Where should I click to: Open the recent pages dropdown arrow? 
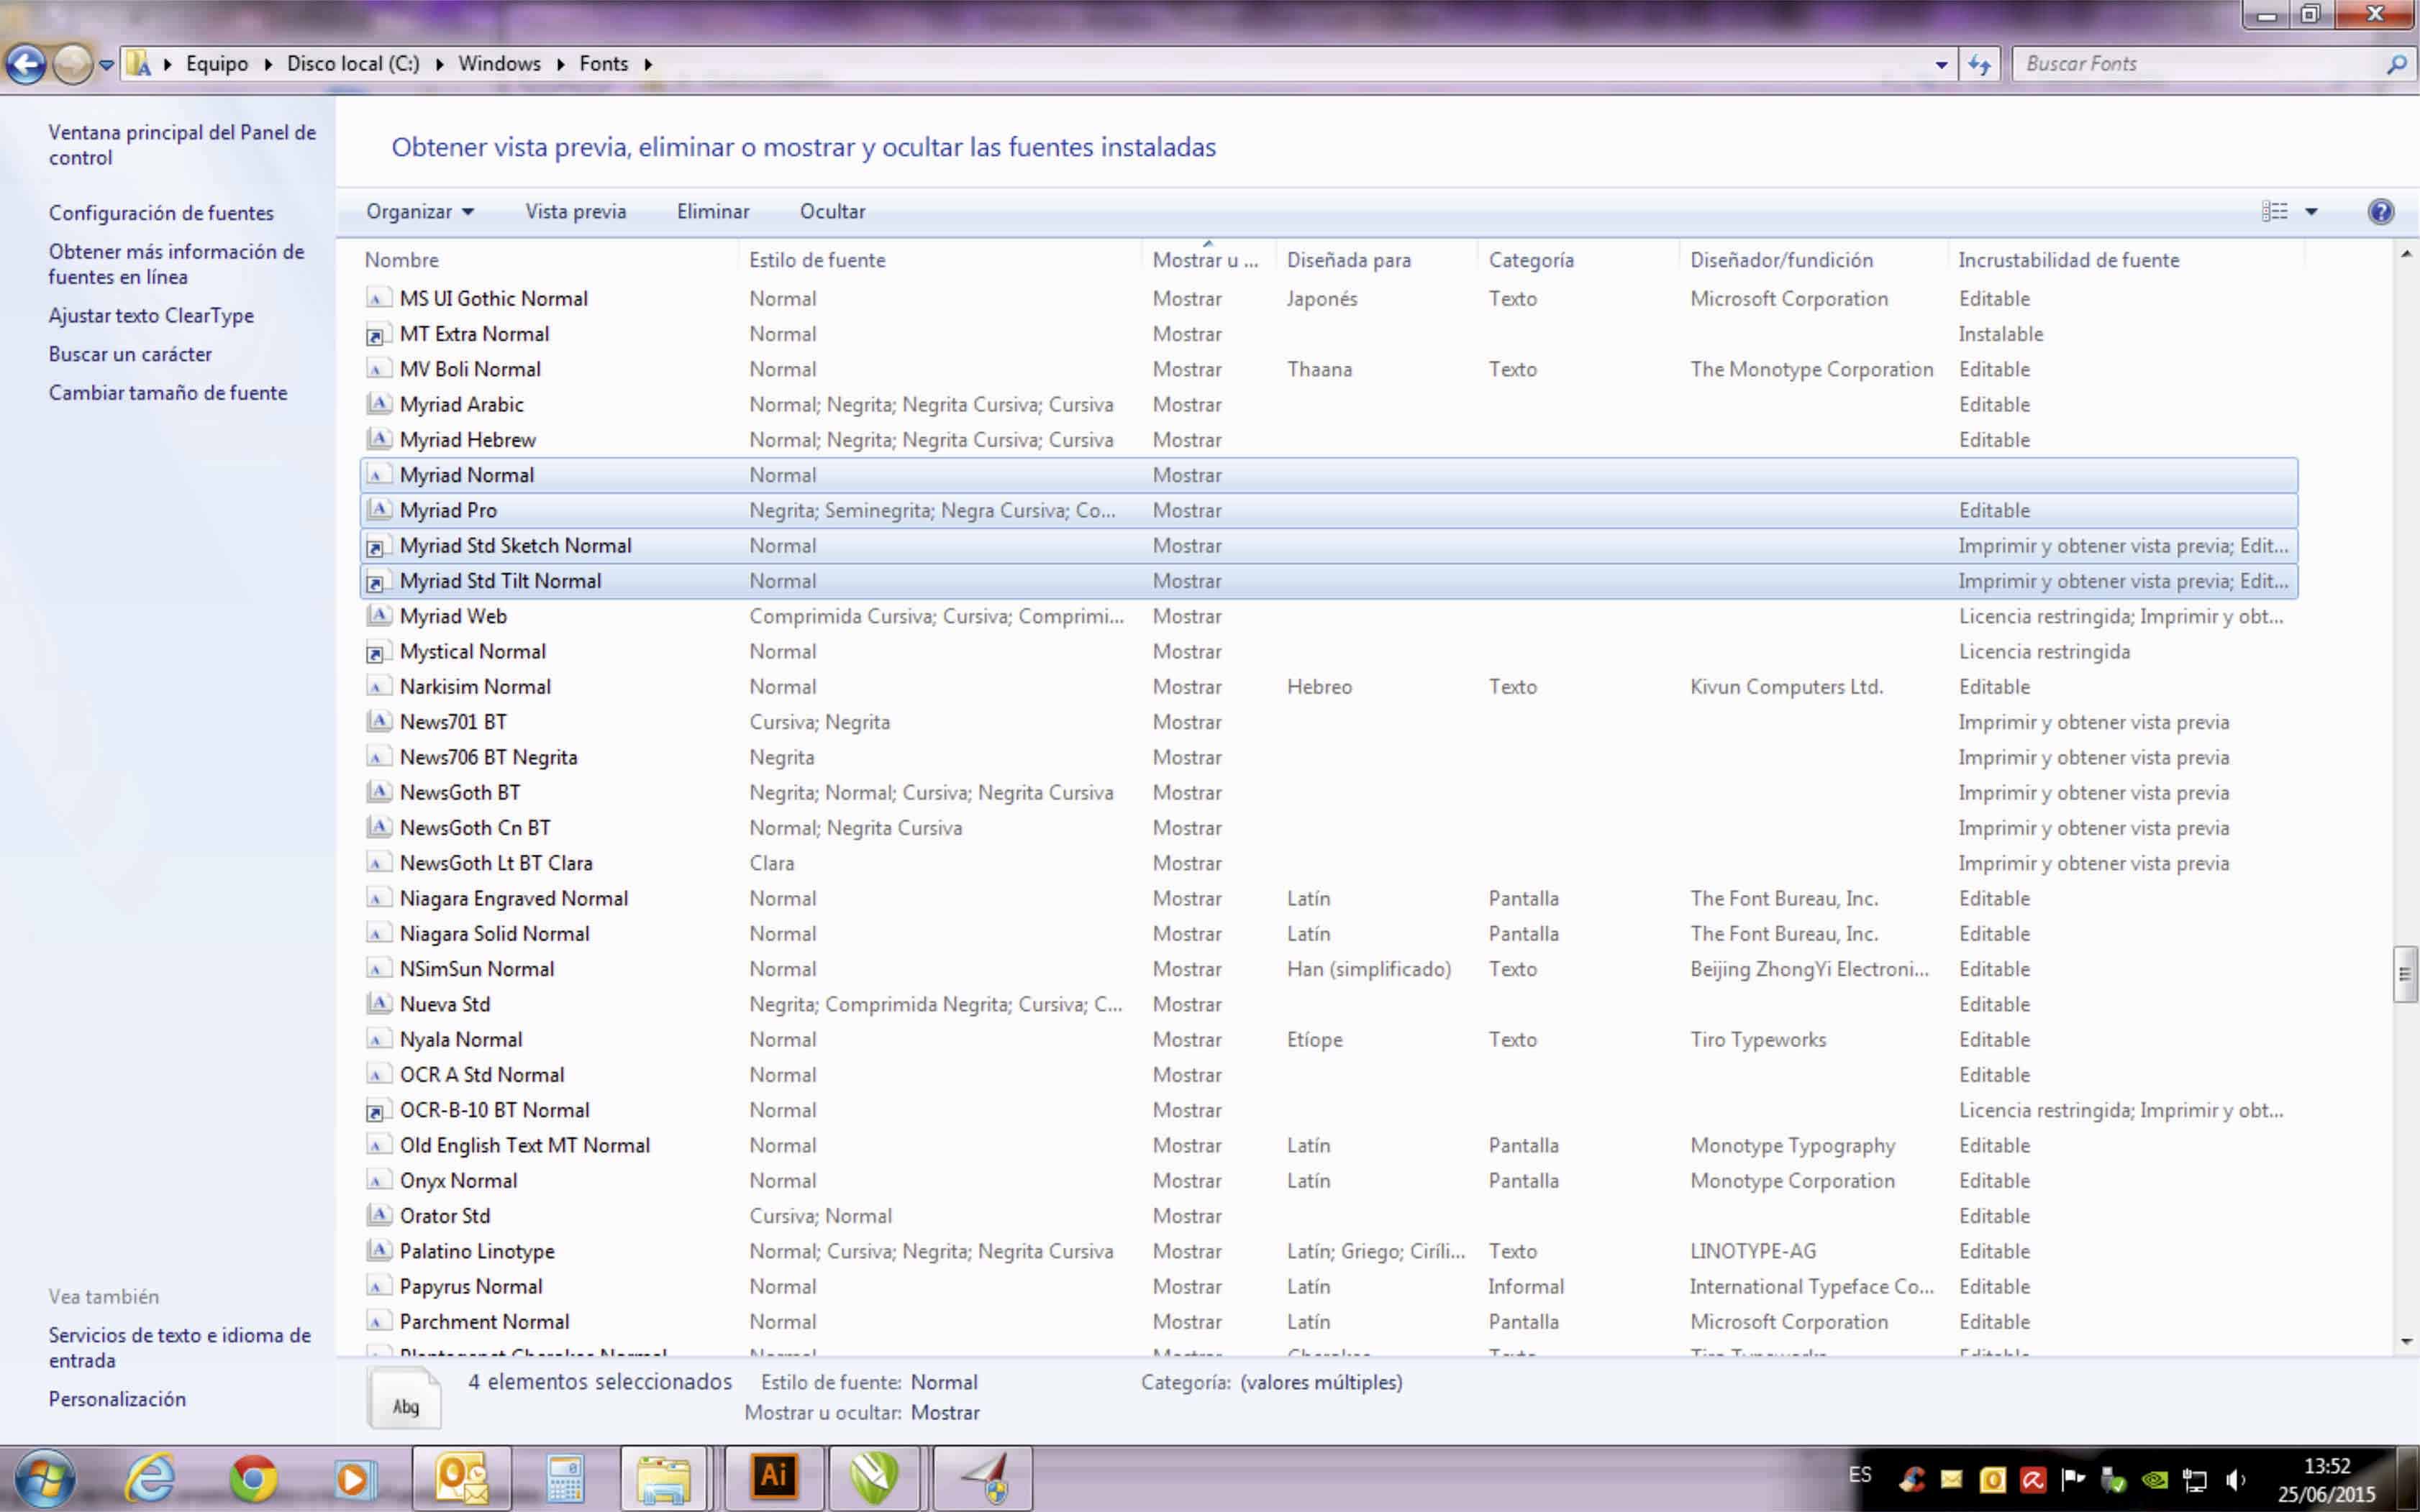click(x=106, y=65)
